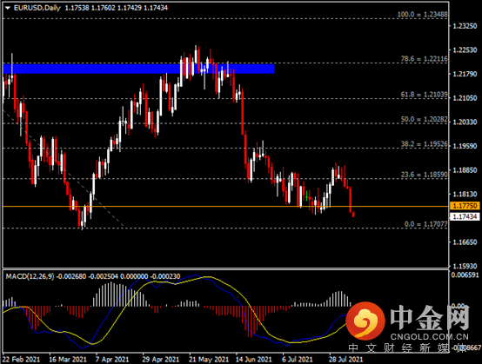Click the EURUSD,Daily chart title text
Screen dimensions: 482x364
click(x=37, y=8)
